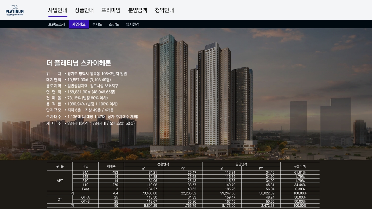Open the 상품안내 main menu
Viewport: 372px width, 209px height.
tap(84, 10)
